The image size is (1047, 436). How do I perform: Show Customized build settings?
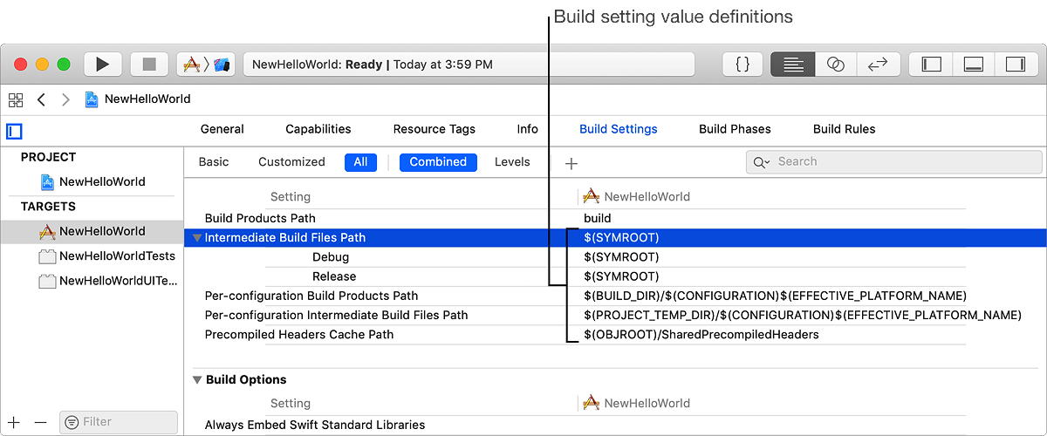[291, 162]
